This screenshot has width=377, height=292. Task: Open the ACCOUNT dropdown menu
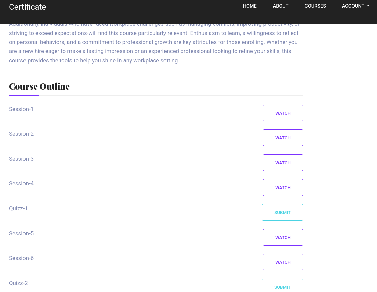tap(356, 6)
